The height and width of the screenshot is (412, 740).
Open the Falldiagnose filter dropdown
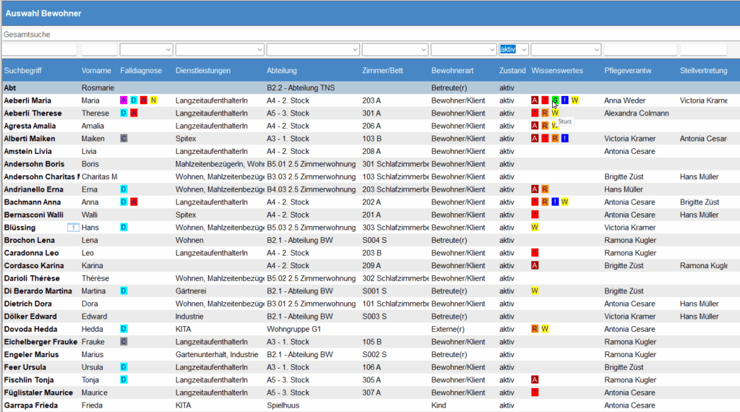coord(146,49)
